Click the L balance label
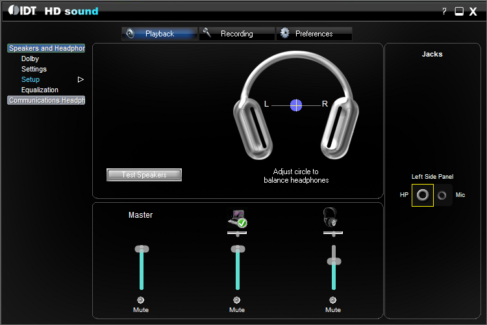 point(266,104)
